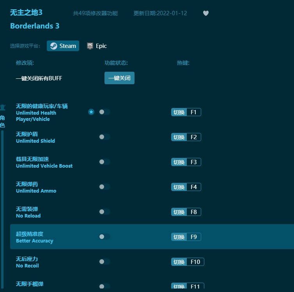Toggle Unlimited Health Player/Vehicle switch

tap(104, 112)
